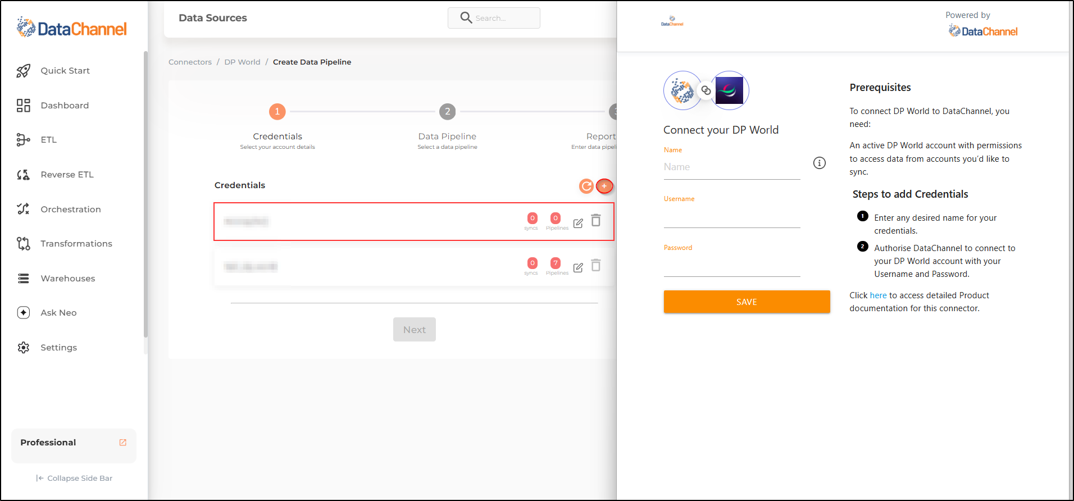1074x501 pixels.
Task: Select step 1 Credentials in stepper
Action: tap(277, 112)
